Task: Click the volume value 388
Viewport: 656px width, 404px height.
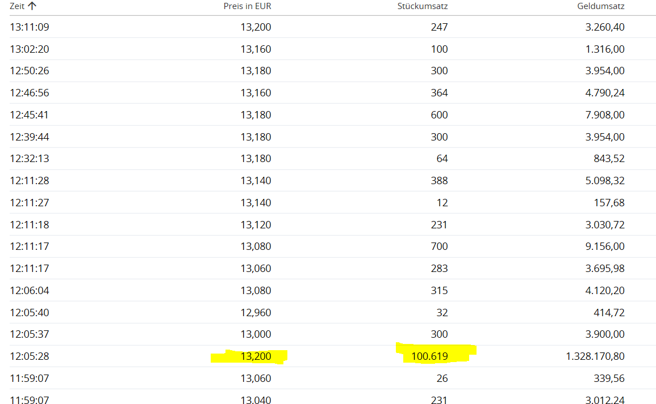Action: [x=439, y=181]
